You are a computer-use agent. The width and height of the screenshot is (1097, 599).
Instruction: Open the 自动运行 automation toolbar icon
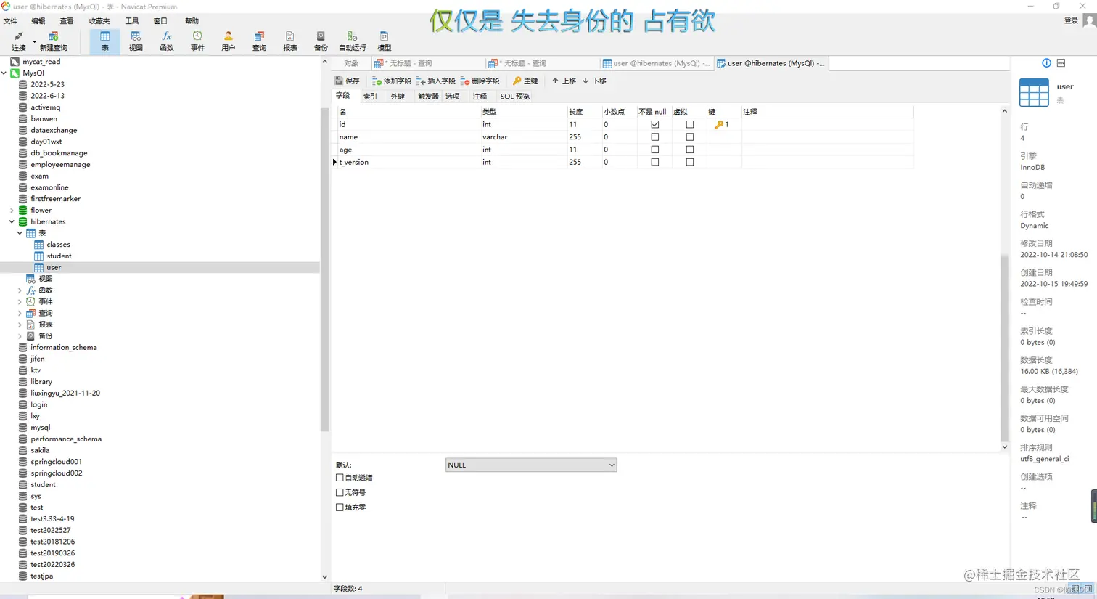click(353, 41)
